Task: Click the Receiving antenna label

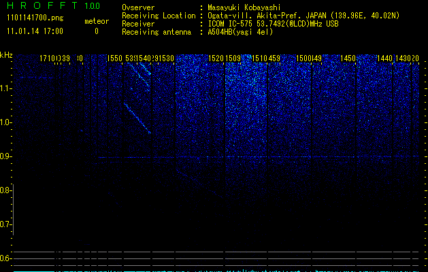Action: (x=157, y=32)
